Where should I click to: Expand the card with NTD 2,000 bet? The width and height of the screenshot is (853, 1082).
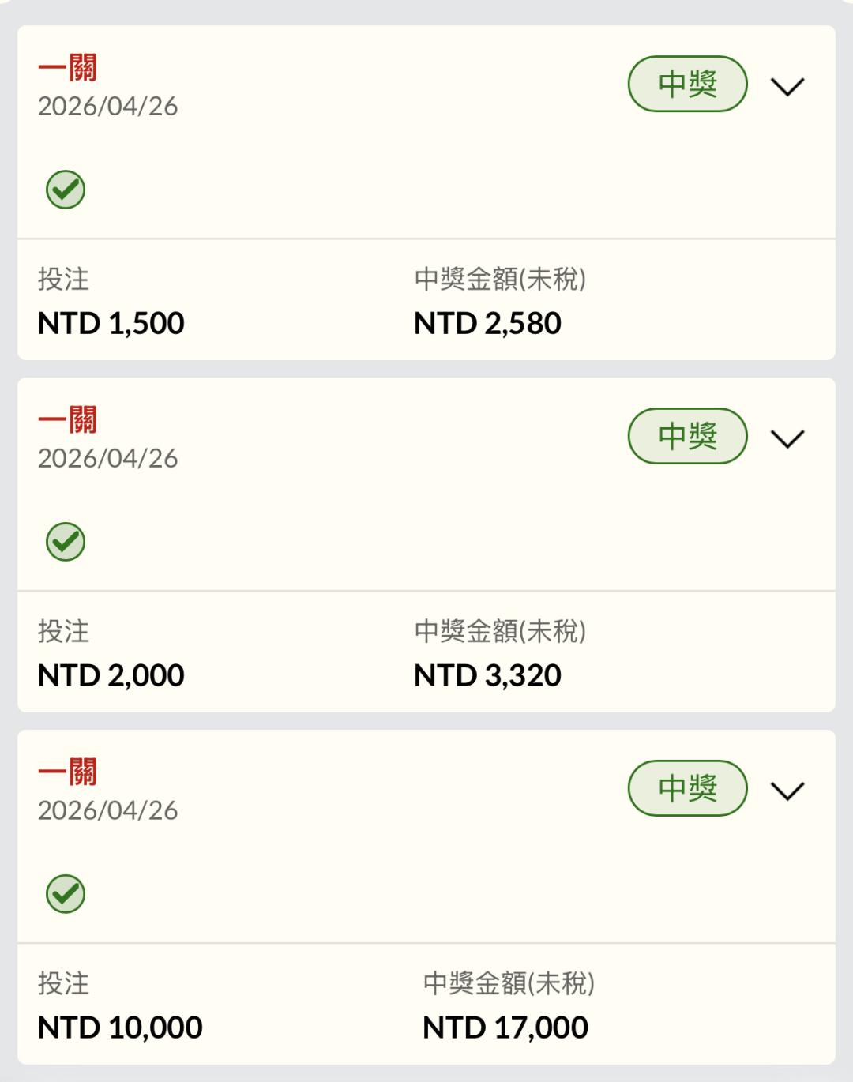pyautogui.click(x=787, y=438)
